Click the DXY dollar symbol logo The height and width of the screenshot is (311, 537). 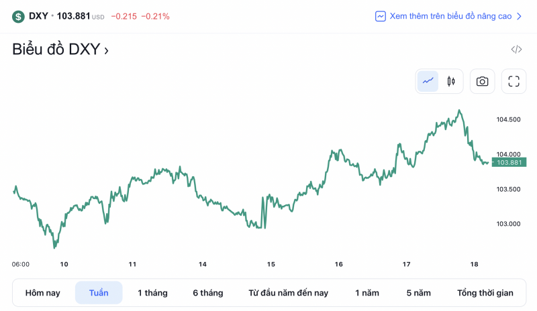(18, 16)
